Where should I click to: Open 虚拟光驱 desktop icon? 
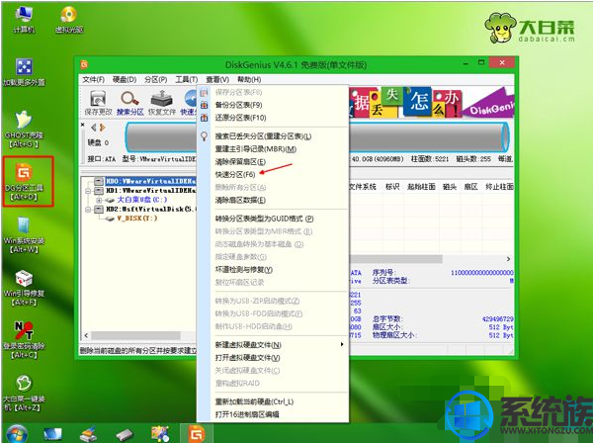69,20
